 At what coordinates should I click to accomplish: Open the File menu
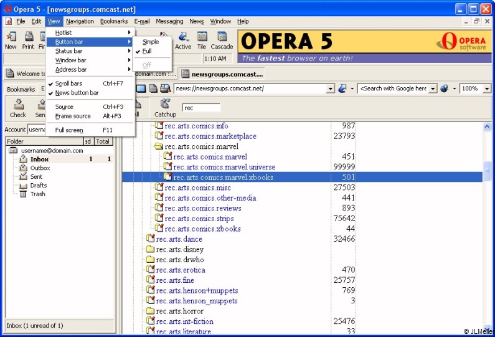[x=21, y=21]
